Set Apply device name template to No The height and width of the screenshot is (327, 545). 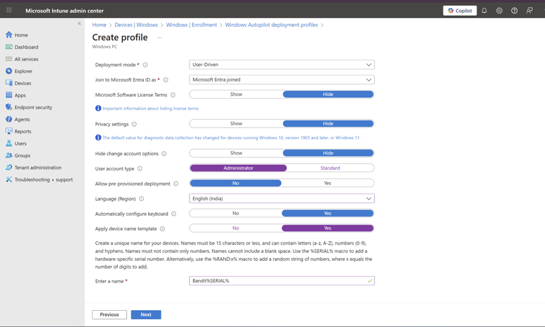coord(235,228)
